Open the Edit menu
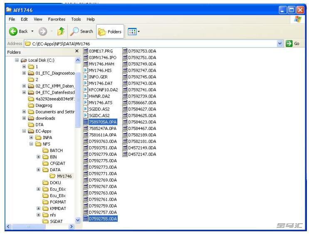This screenshot has height=235, width=309. (24, 19)
